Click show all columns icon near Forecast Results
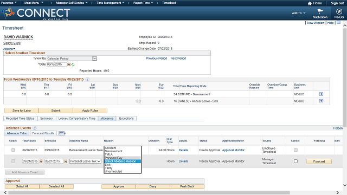This screenshot has width=347, height=195. click(62, 133)
